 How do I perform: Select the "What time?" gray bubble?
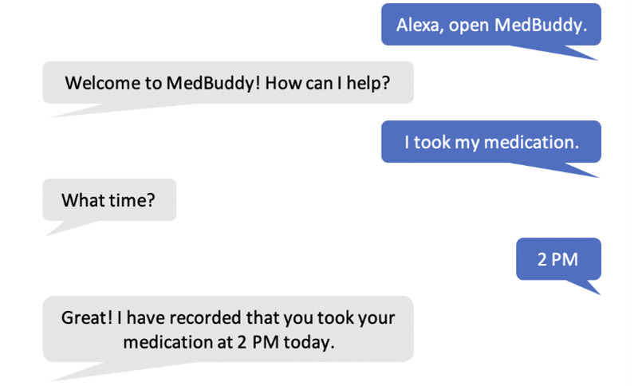[109, 199]
